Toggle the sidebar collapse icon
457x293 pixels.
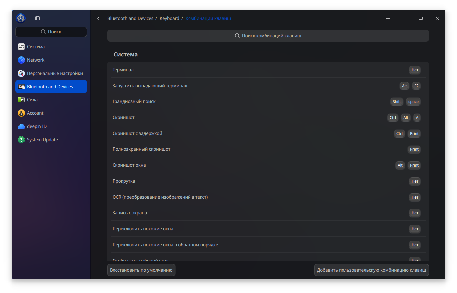38,18
